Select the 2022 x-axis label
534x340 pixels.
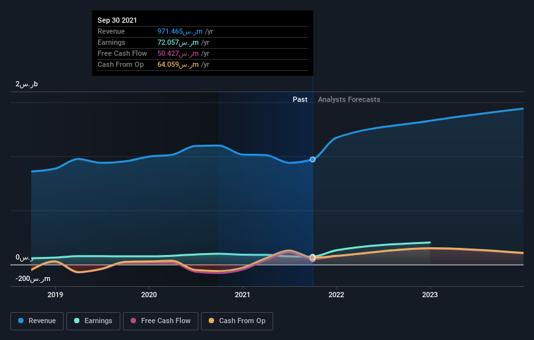(x=336, y=295)
